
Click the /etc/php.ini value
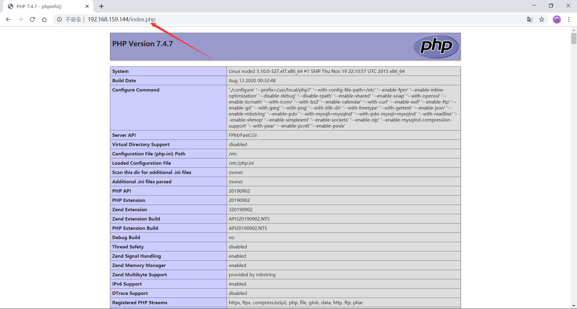click(x=241, y=163)
